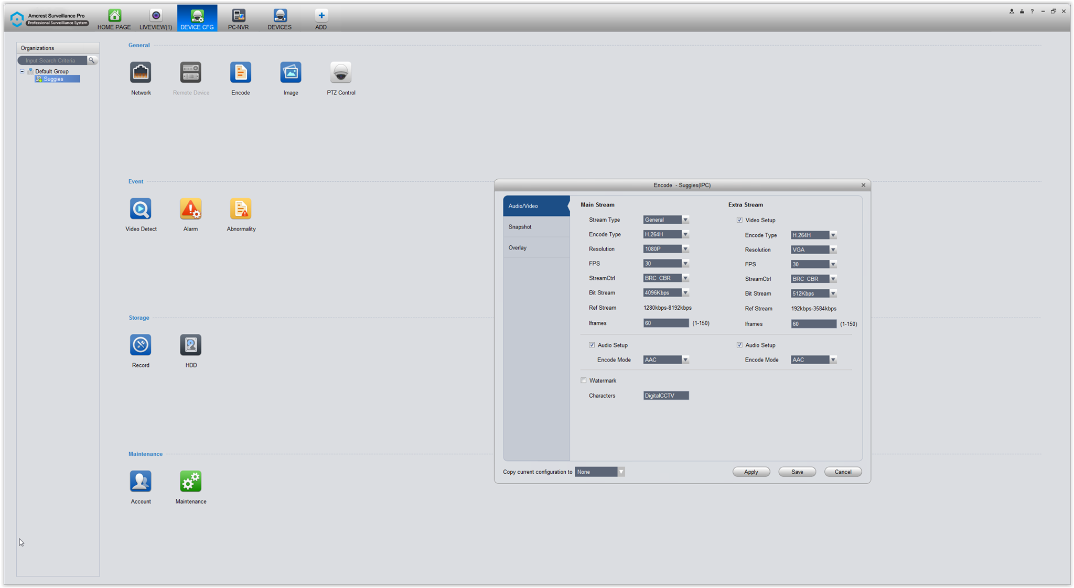
Task: Open Main Stream Type dropdown
Action: tap(666, 220)
